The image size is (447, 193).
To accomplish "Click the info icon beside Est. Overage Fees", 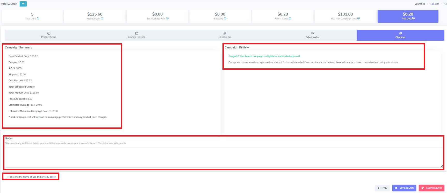I will pos(167,18).
